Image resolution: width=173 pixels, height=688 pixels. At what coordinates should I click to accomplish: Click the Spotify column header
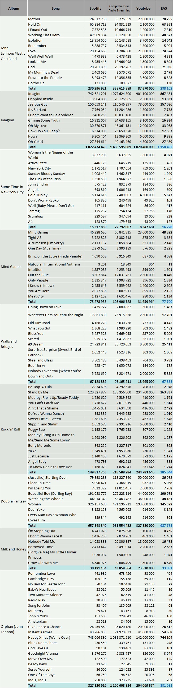(96, 8)
